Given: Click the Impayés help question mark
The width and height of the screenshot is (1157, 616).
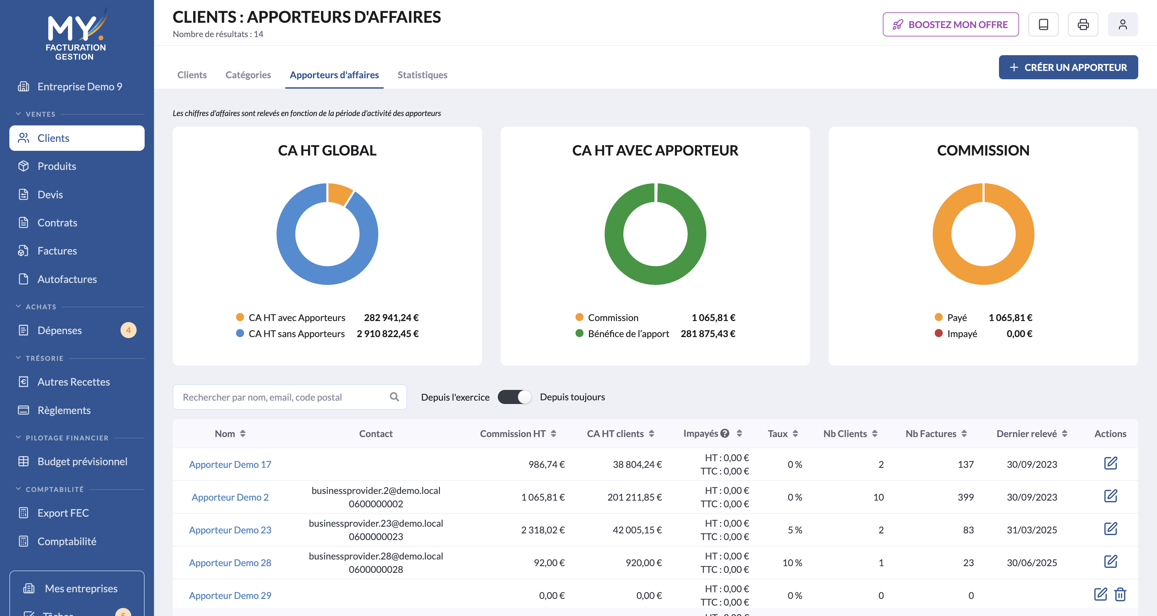Looking at the screenshot, I should 724,433.
